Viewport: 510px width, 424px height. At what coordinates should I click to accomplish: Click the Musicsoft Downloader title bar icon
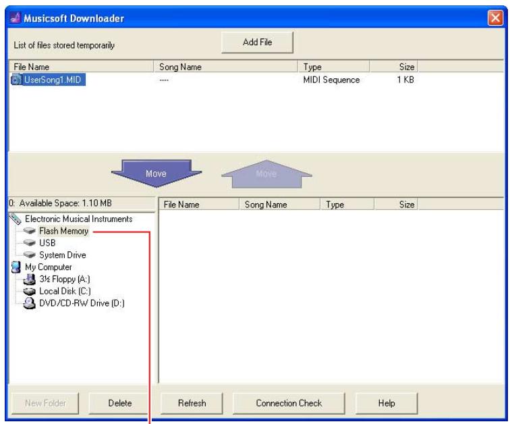pyautogui.click(x=15, y=18)
